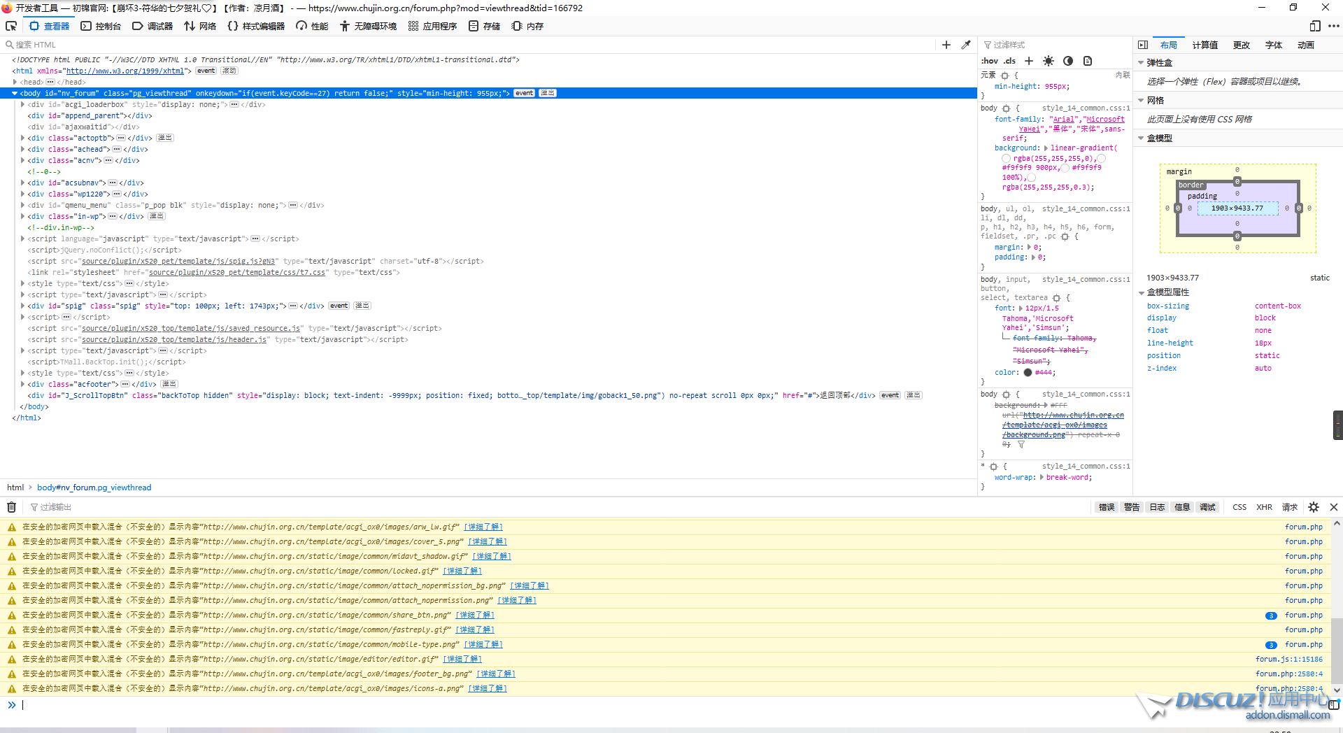
Task: Open the devtools more options menu
Action: point(1333,26)
